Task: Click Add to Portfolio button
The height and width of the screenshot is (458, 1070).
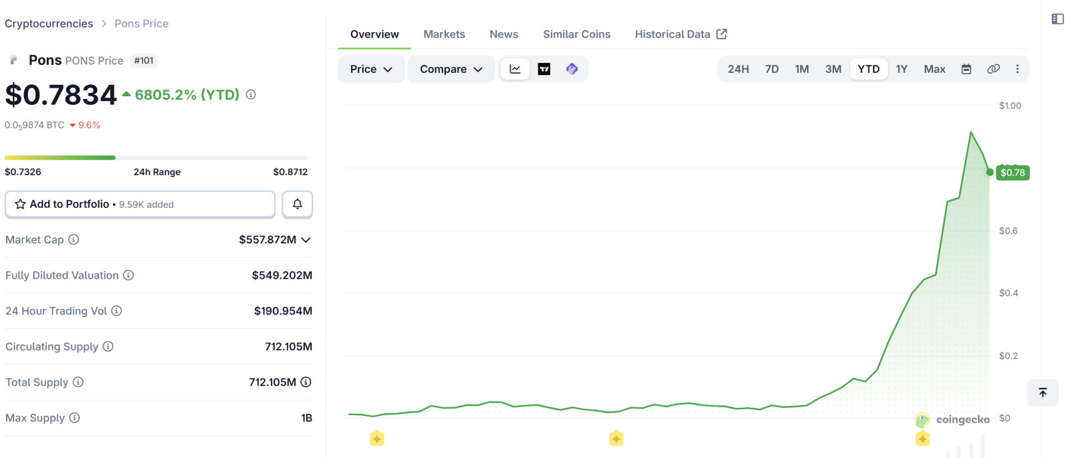Action: pyautogui.click(x=140, y=204)
